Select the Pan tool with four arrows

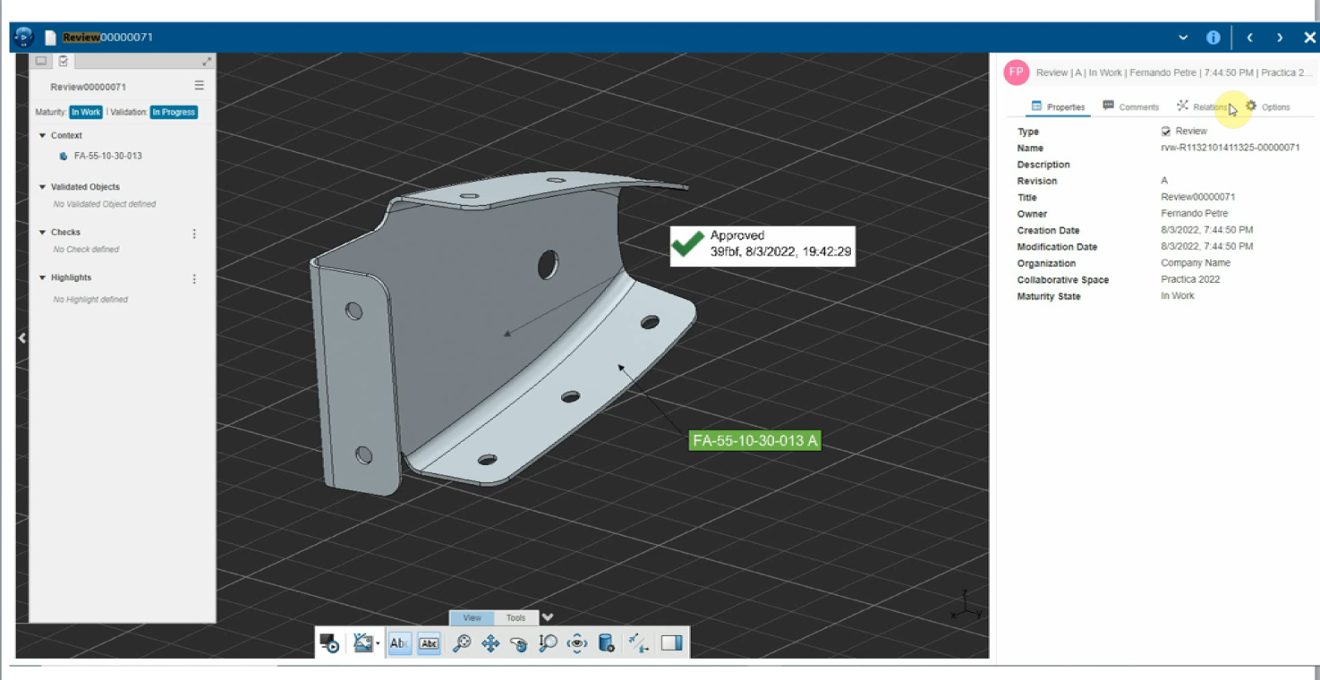pos(490,643)
